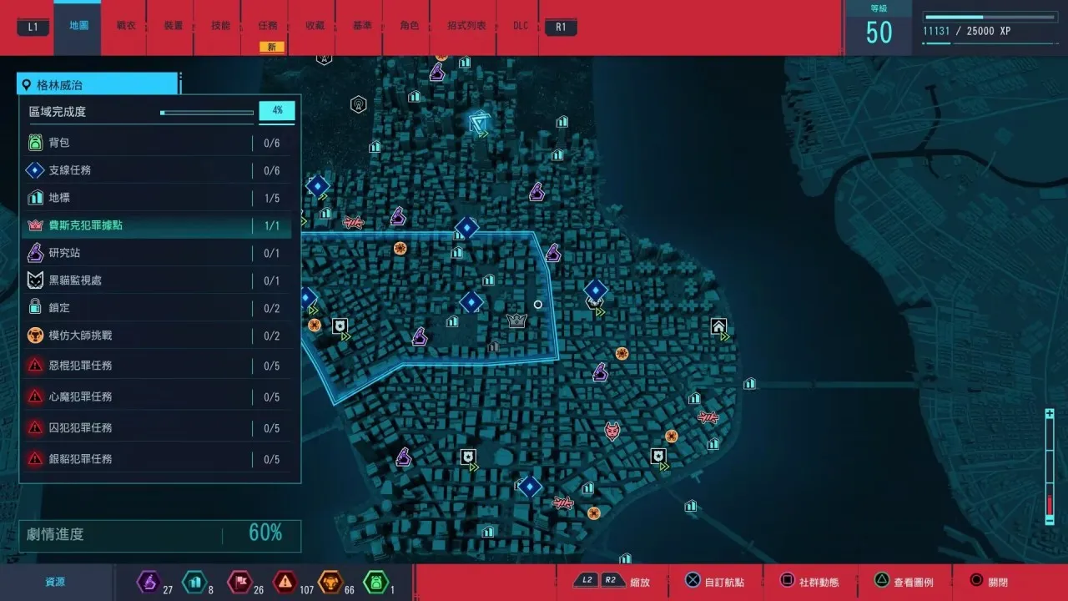Open the 技能 tab
Viewport: 1068px width, 601px height.
click(x=221, y=26)
